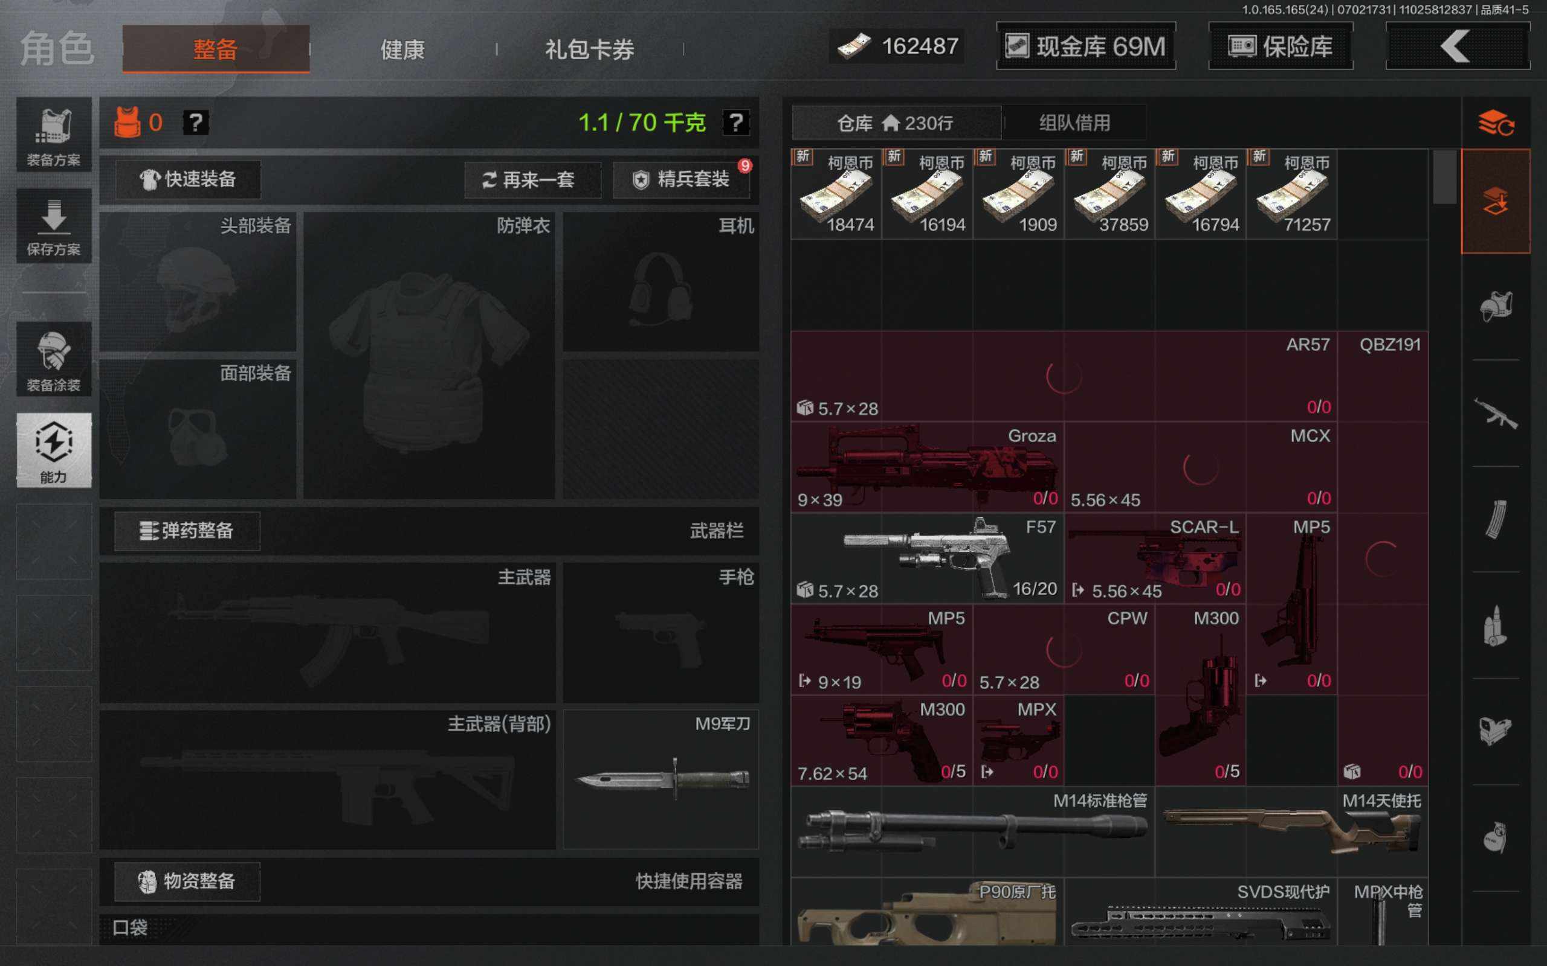Click the 162487 cash balance

(897, 46)
